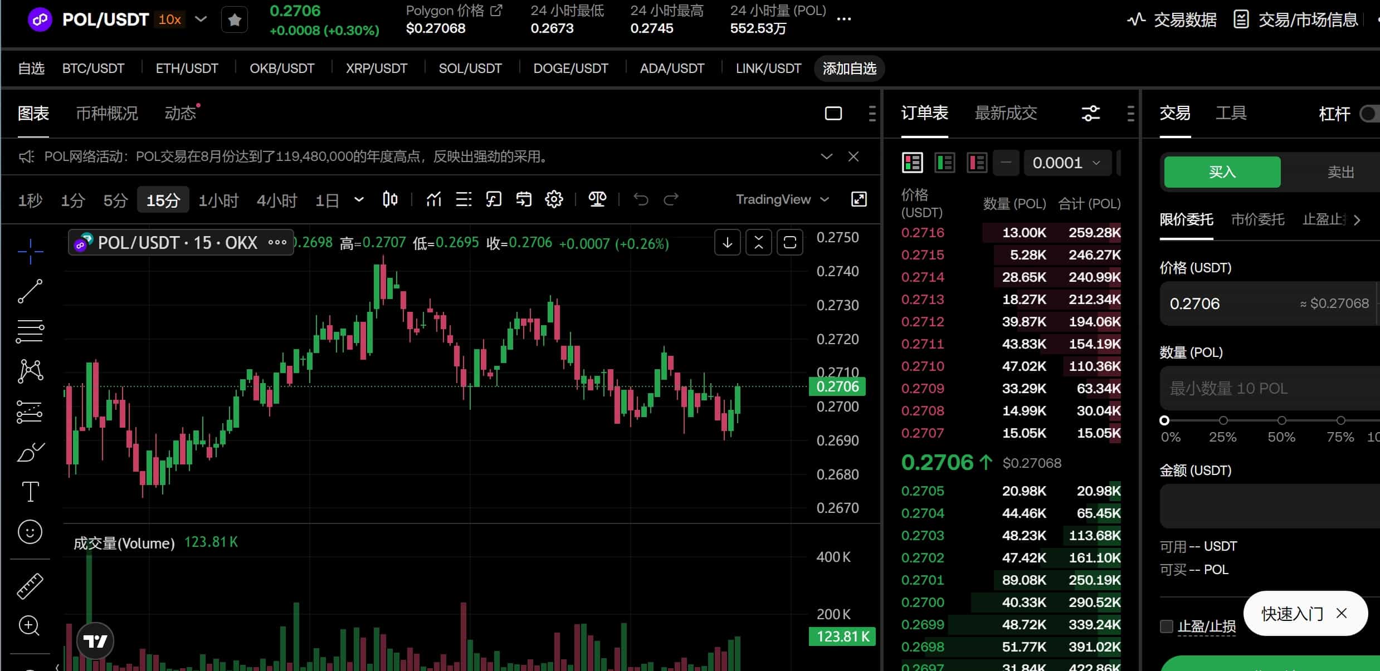Image resolution: width=1380 pixels, height=671 pixels.
Task: Open the trading data icon link
Action: 1171,20
